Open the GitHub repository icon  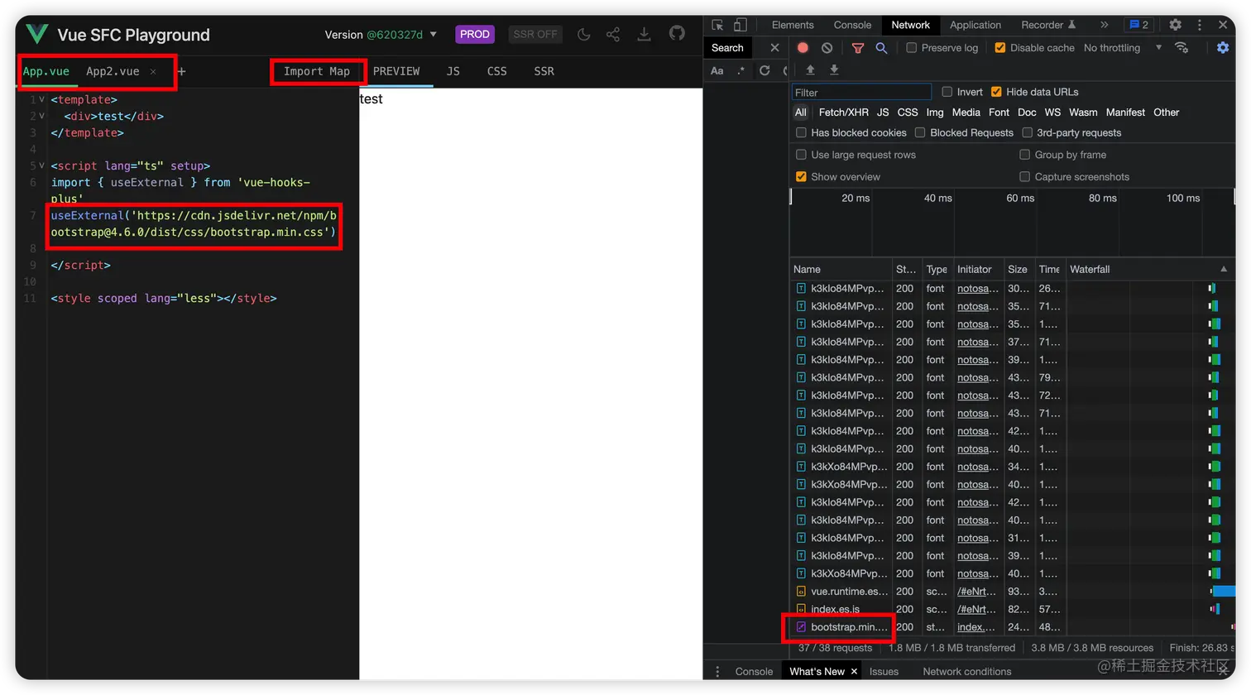click(677, 34)
